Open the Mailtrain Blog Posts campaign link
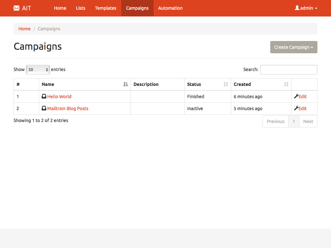The width and height of the screenshot is (331, 248). 68,108
